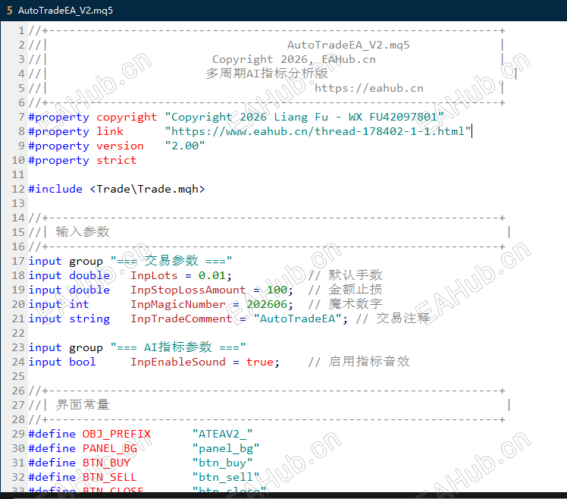Click the "btn_sell" string on line 32
The image size is (567, 499).
pyautogui.click(x=226, y=477)
